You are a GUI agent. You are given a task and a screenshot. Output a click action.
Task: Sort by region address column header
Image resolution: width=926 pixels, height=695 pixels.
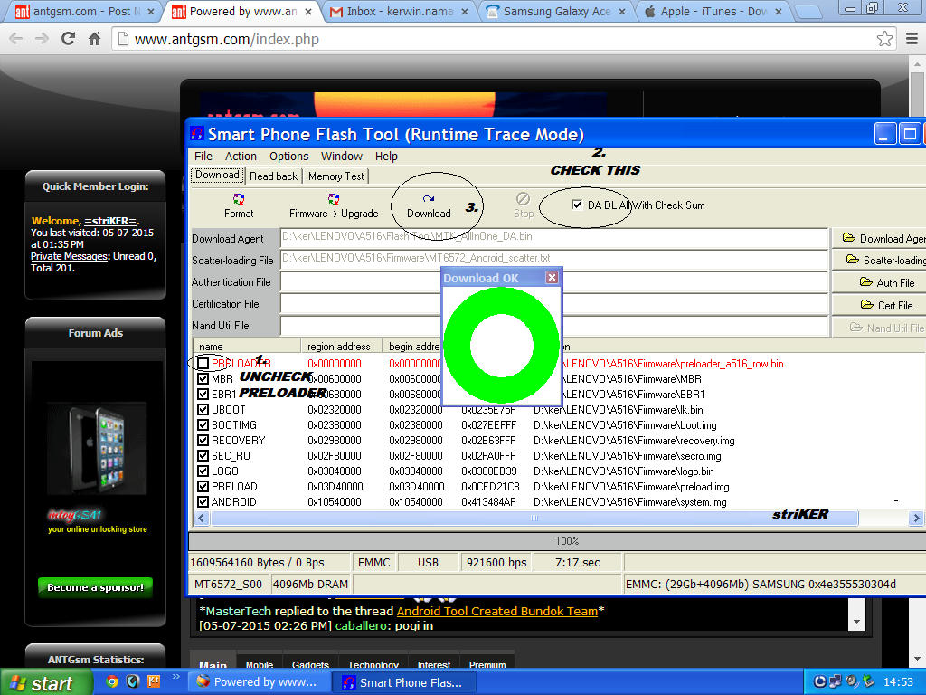(341, 347)
